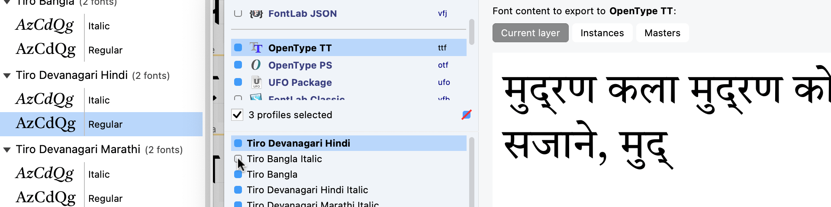Uncheck the OpenType PS profile checkbox
The height and width of the screenshot is (207, 831).
click(x=238, y=65)
